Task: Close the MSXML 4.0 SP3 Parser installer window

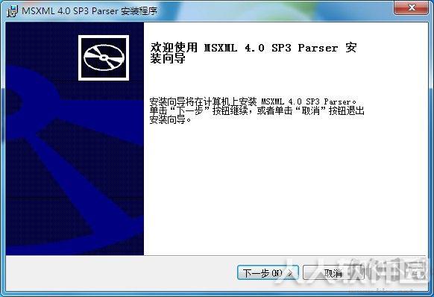Action: (412, 7)
